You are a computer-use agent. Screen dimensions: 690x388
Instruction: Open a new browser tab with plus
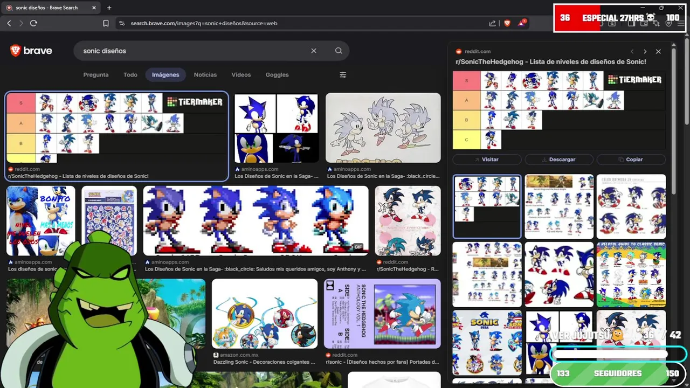109,8
